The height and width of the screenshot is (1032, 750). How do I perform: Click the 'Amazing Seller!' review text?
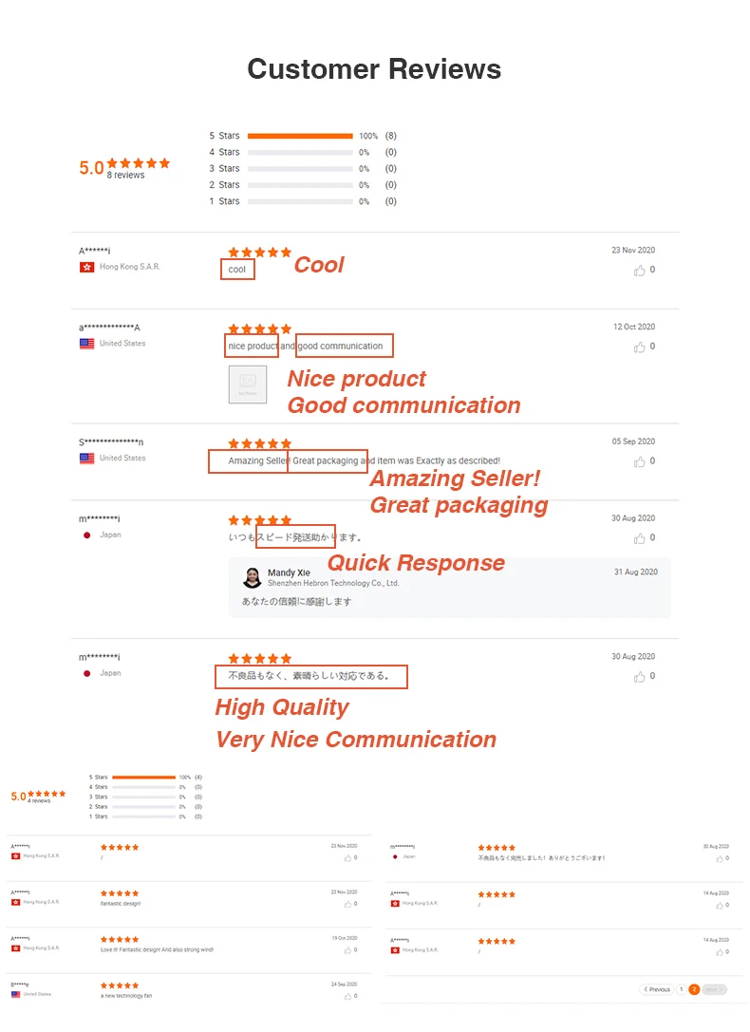click(x=258, y=461)
